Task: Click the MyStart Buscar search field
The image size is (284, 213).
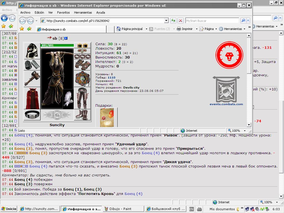Action: (212, 21)
